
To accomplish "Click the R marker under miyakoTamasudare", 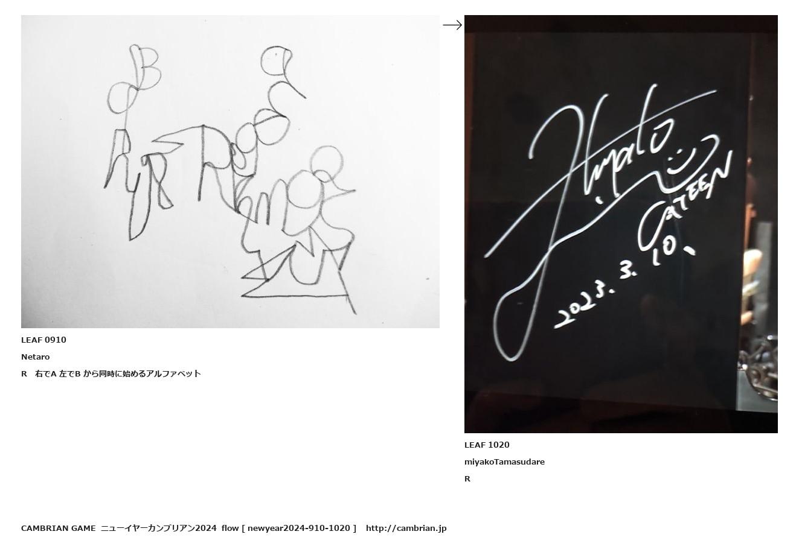I will (x=467, y=478).
